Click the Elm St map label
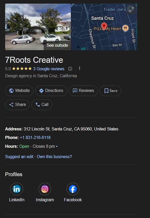 tap(117, 45)
